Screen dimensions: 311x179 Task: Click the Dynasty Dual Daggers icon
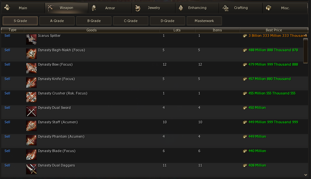point(31,169)
